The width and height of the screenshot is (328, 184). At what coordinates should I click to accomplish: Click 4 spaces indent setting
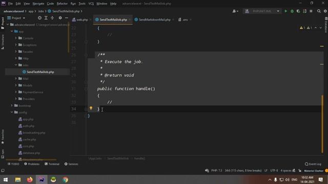click(x=286, y=170)
